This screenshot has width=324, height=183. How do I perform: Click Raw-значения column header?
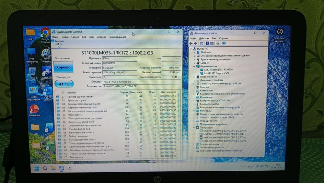click(168, 92)
